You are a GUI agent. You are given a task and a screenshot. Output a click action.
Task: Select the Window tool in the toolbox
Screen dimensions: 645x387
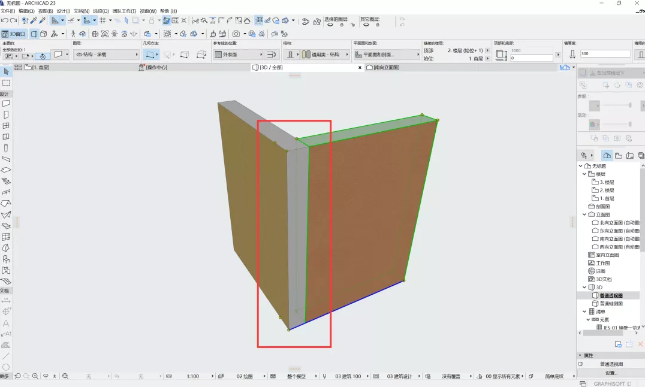click(6, 126)
